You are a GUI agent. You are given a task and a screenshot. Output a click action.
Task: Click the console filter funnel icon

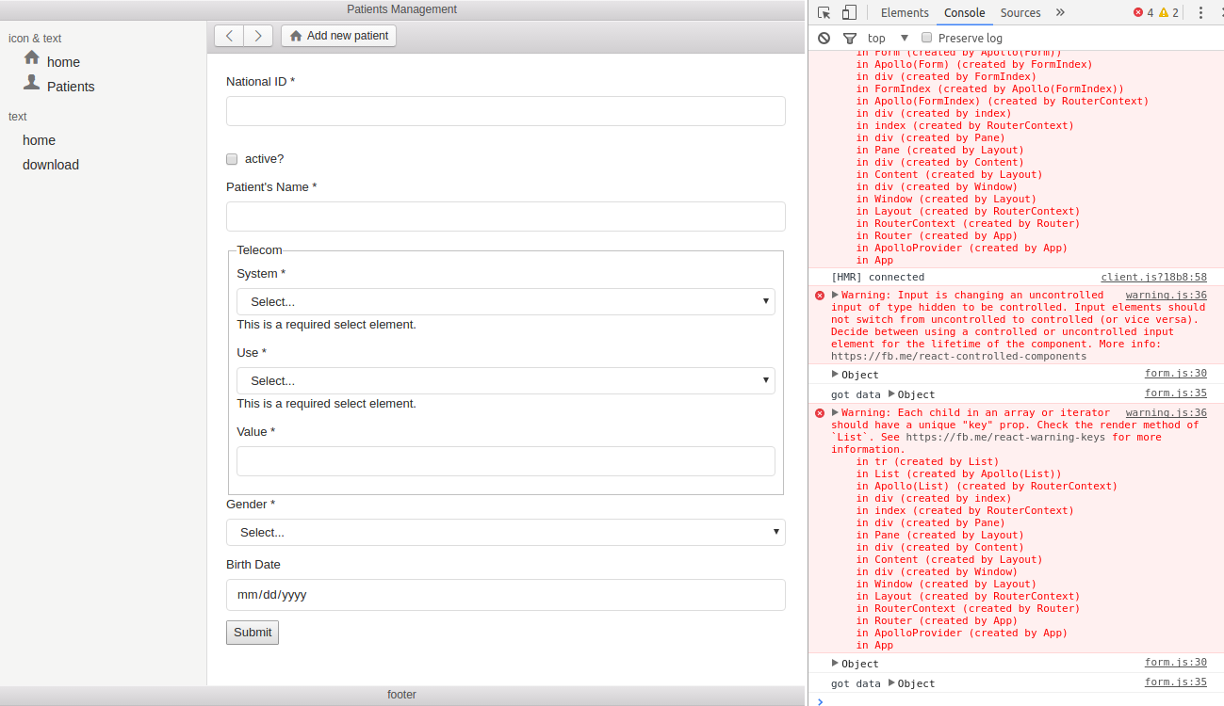click(849, 38)
